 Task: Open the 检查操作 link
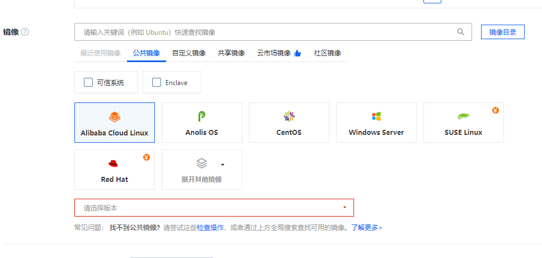tap(210, 228)
